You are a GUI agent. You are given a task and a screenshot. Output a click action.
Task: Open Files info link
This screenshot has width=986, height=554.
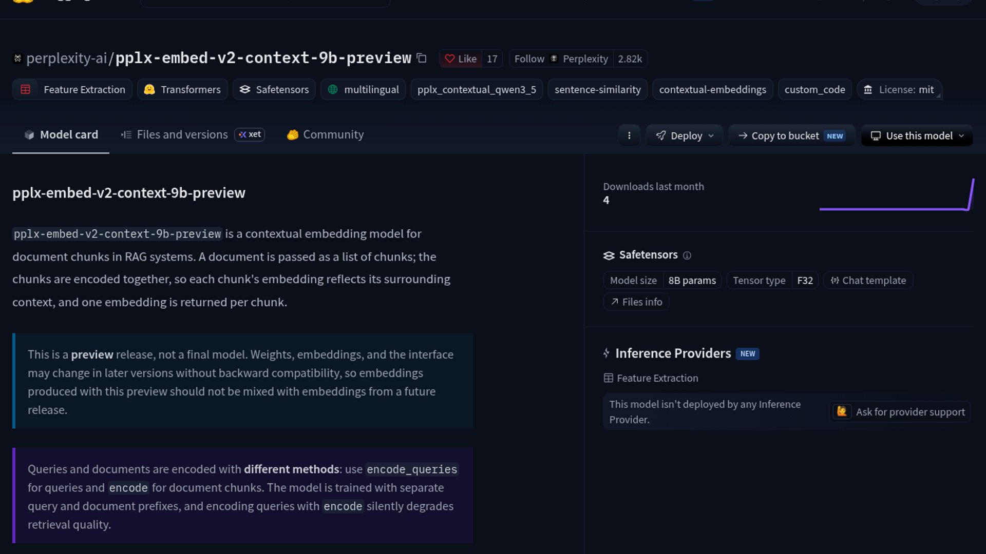(x=636, y=302)
